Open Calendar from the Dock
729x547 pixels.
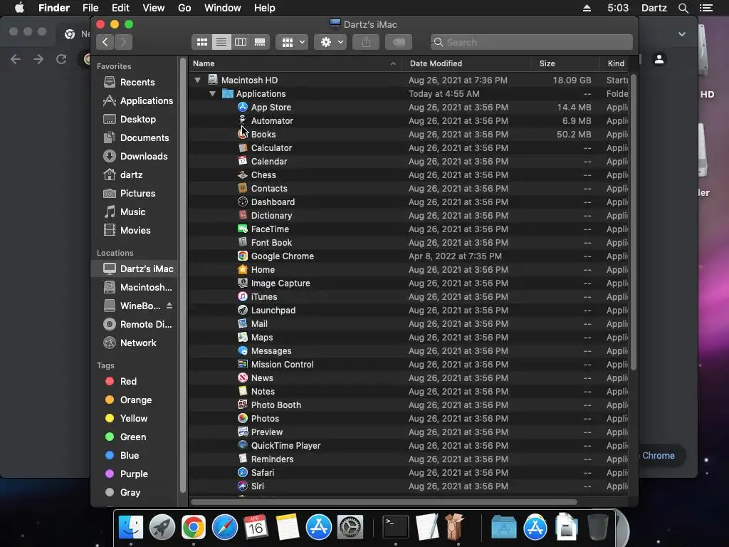(256, 528)
